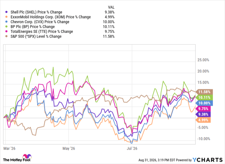Click the brown S&P 500 legend dot
This screenshot has width=225, height=164.
6,36
